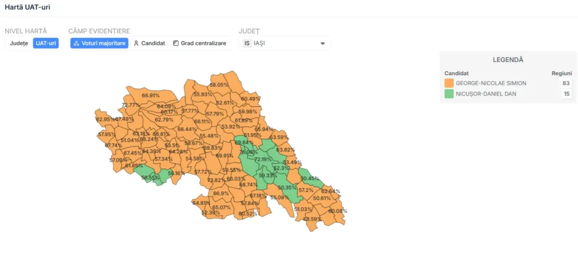Screen dimensions: 578x258
Task: Select the map region labeled 66.91%
Action: pyautogui.click(x=150, y=95)
